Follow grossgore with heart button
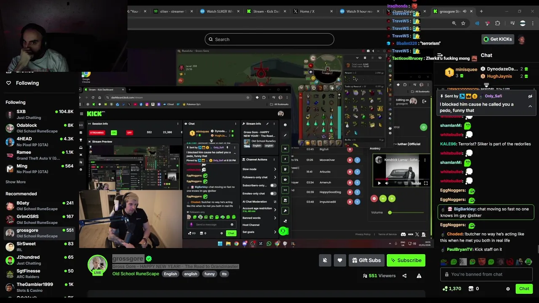 (340, 260)
